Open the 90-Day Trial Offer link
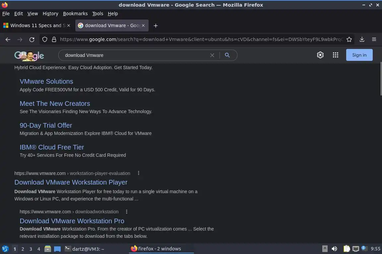382x254 pixels. click(x=46, y=125)
